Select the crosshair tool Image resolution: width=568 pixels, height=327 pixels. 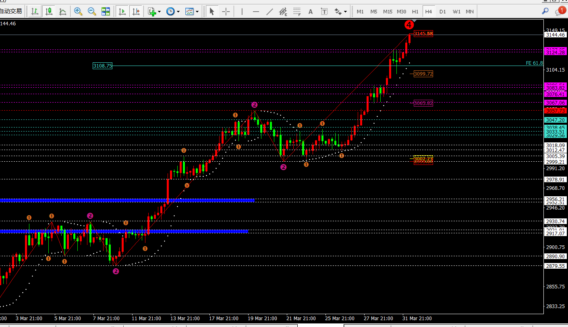tap(226, 12)
